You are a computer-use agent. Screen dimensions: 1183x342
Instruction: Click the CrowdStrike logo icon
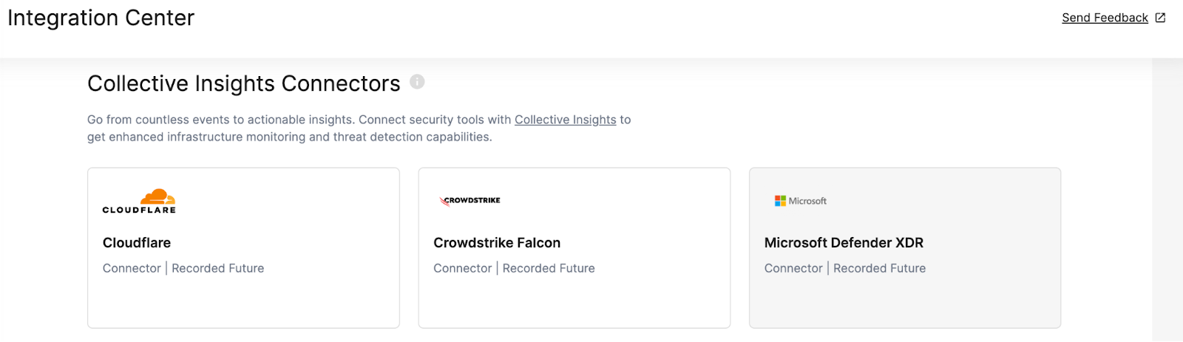click(470, 201)
